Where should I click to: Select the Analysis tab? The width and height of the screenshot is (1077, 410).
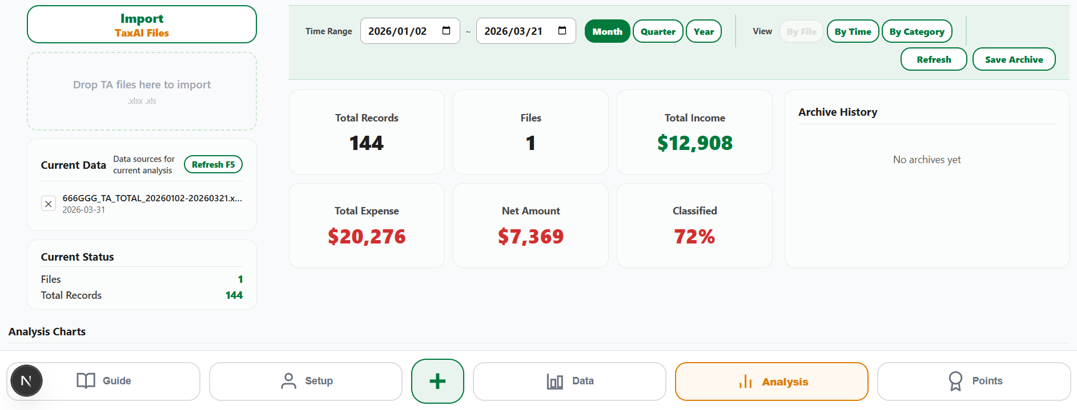(x=771, y=381)
